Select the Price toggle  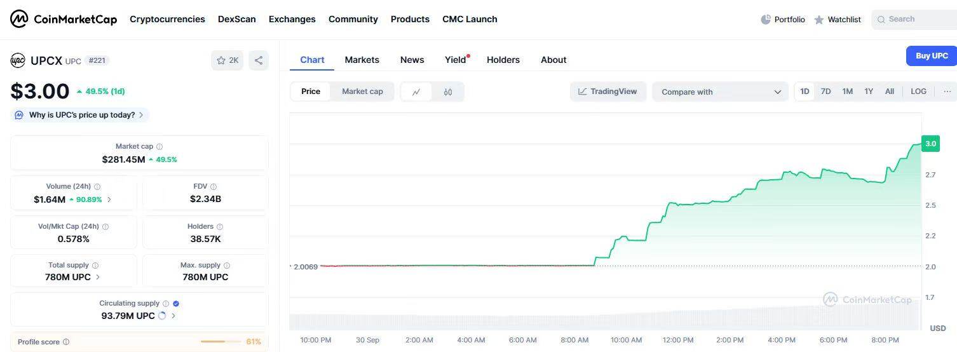pos(311,91)
